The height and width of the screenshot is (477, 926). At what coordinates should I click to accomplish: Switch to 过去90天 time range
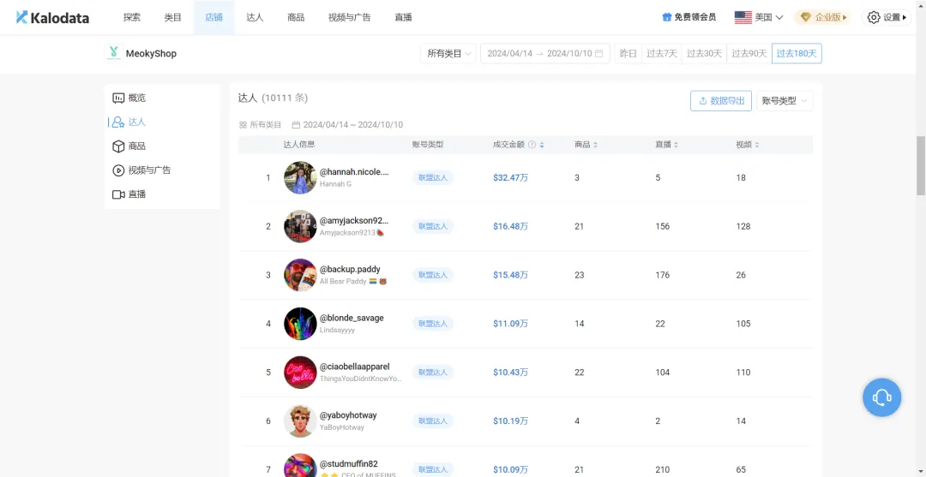tap(749, 54)
